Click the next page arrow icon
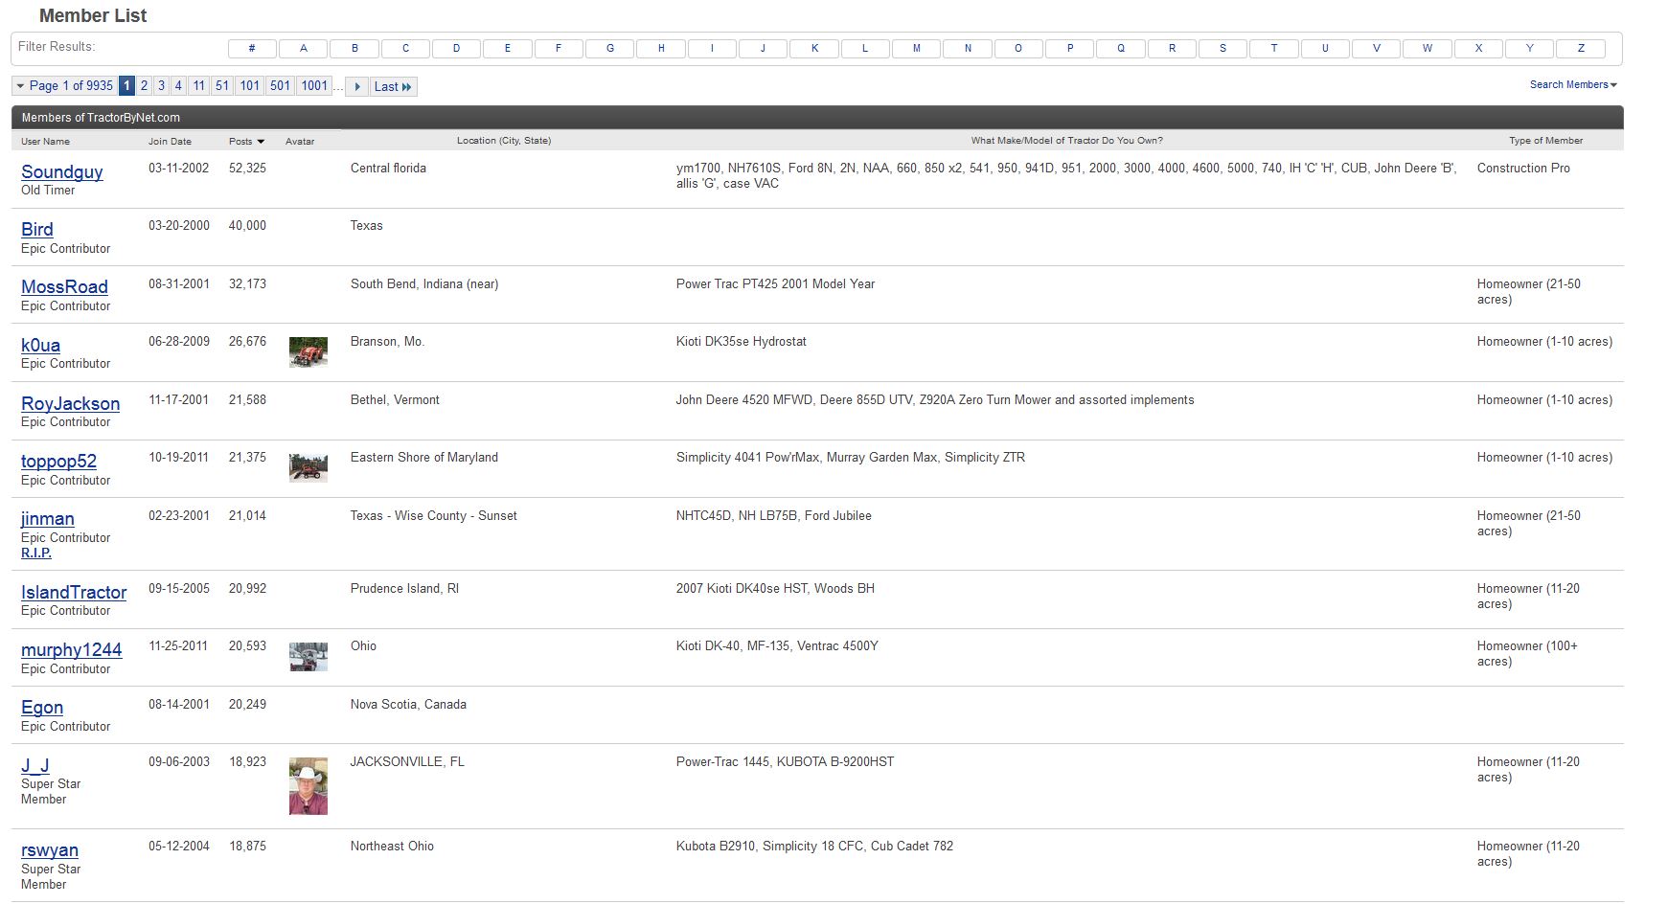The image size is (1668, 904). [x=356, y=86]
